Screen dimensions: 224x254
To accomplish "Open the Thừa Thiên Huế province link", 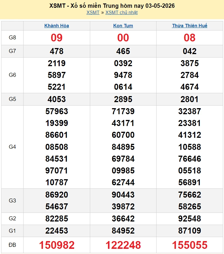I will (x=190, y=26).
